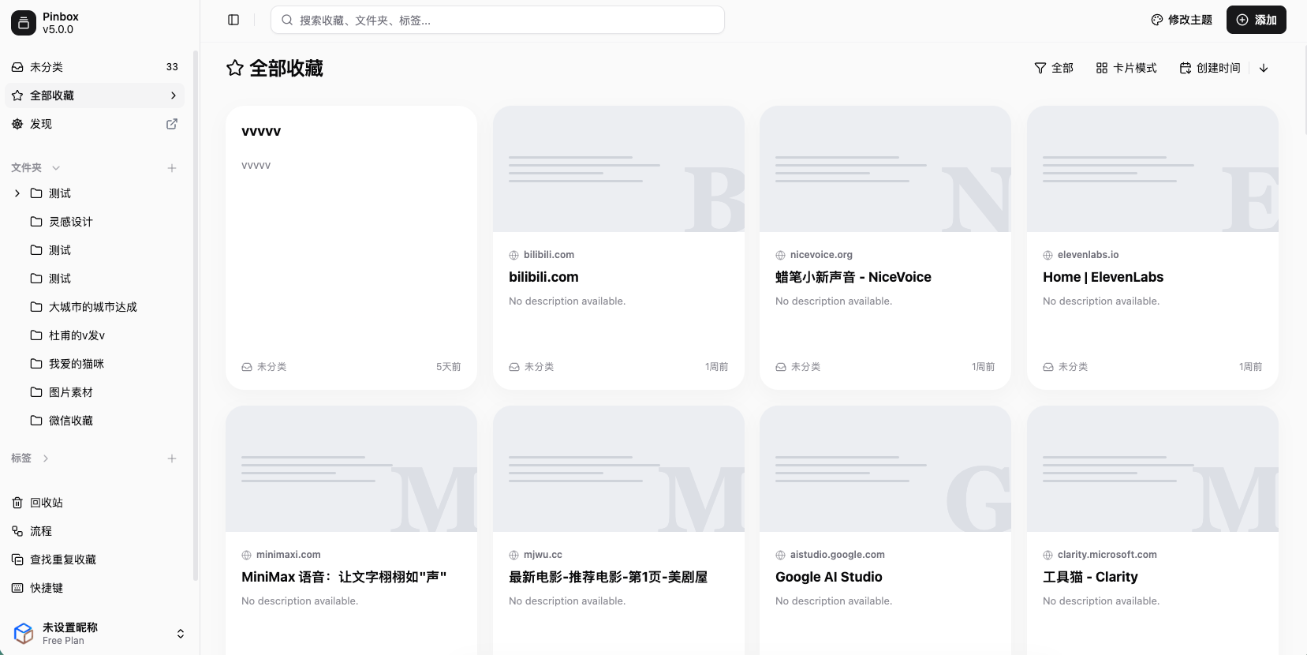Viewport: 1307px width, 655px height.
Task: Click the globe icon on minimaxi.com card
Action: point(246,555)
